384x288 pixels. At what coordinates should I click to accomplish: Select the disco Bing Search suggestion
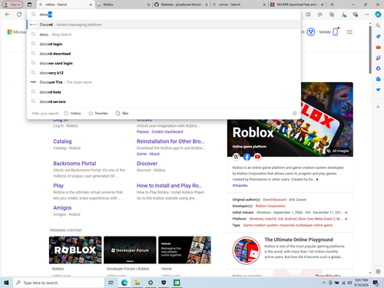pyautogui.click(x=164, y=35)
